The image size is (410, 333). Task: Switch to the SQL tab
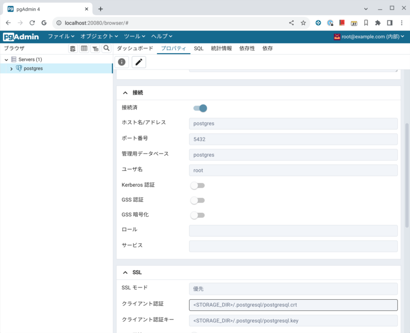click(198, 49)
